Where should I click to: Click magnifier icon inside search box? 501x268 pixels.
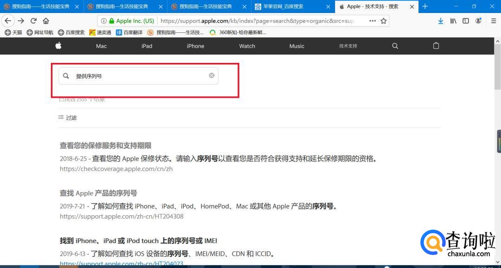tap(66, 76)
